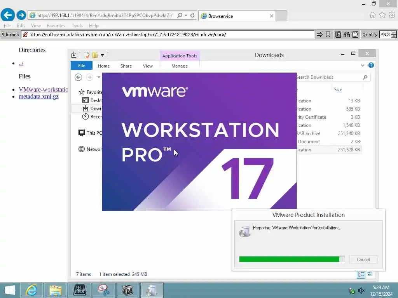
Task: Click the New Folder icon in the Downloads title bar
Action: coord(95,55)
